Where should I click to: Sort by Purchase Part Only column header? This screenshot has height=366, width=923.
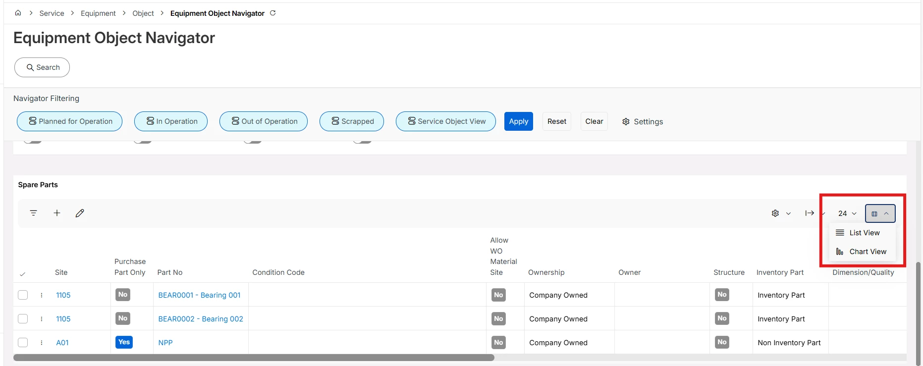pos(130,267)
